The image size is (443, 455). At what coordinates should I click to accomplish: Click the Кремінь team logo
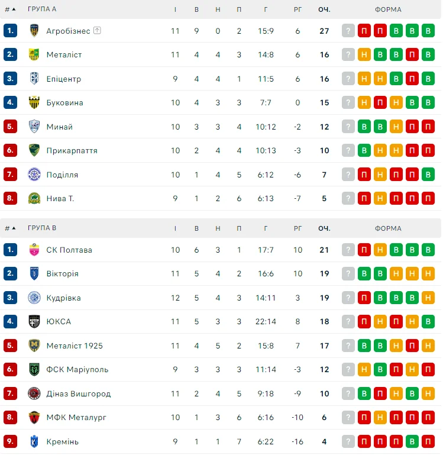tap(34, 441)
